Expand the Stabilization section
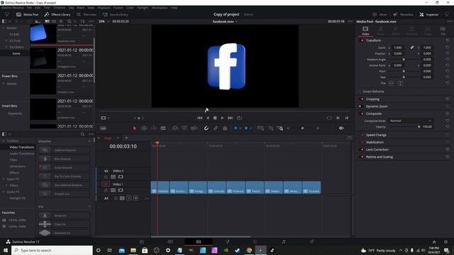The image size is (454, 255). 375,142
